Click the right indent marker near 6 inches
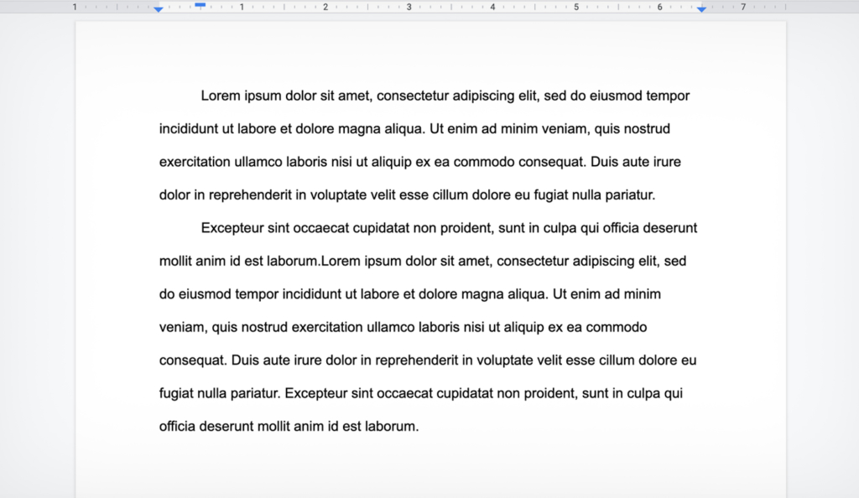Viewport: 859px width, 498px height. pos(701,8)
